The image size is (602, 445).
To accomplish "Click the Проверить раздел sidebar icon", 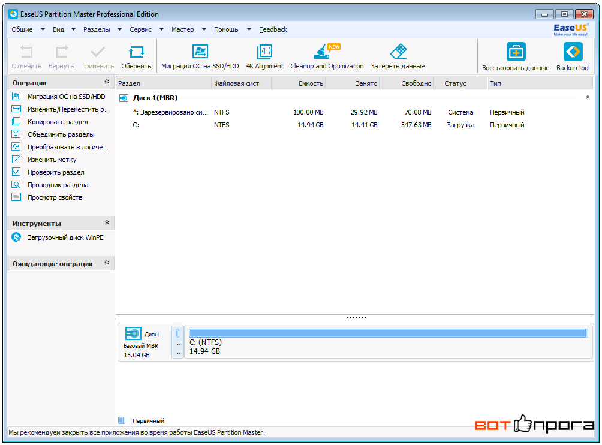I will 16,172.
